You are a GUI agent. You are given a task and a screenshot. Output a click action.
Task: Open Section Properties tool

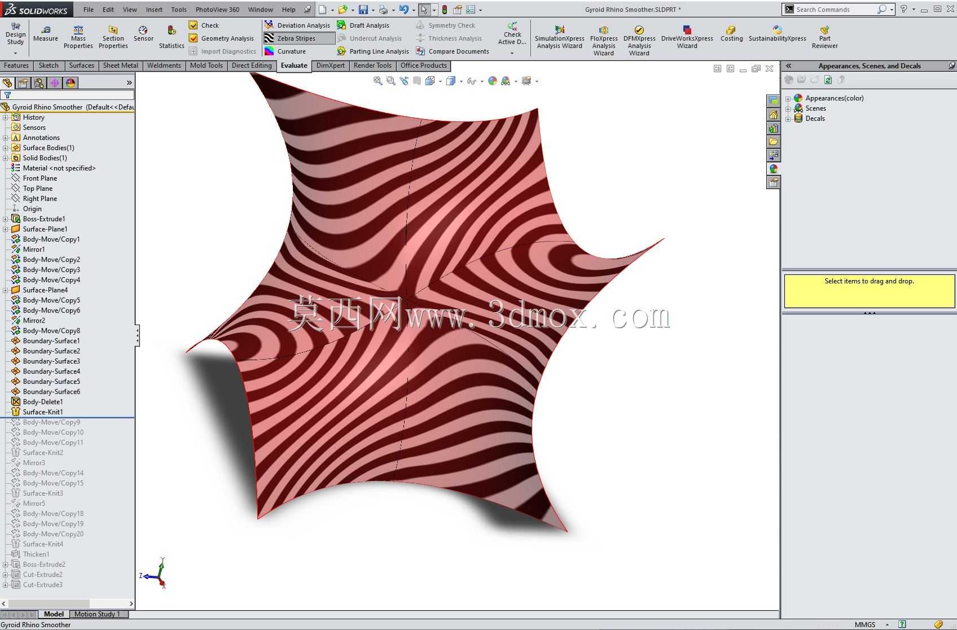[113, 37]
